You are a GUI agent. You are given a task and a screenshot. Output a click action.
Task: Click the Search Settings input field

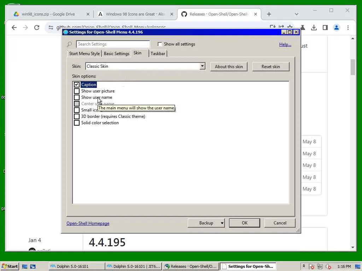(x=113, y=44)
